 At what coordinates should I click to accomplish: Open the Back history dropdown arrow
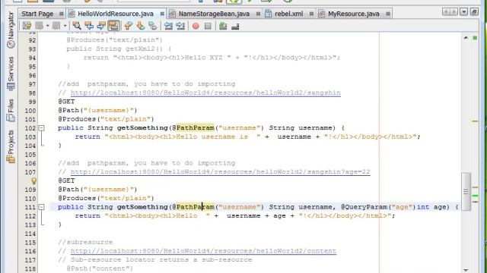point(47,26)
